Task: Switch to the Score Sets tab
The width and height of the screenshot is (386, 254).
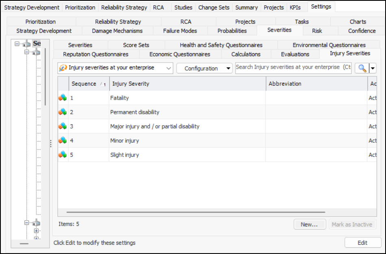Action: [x=136, y=45]
